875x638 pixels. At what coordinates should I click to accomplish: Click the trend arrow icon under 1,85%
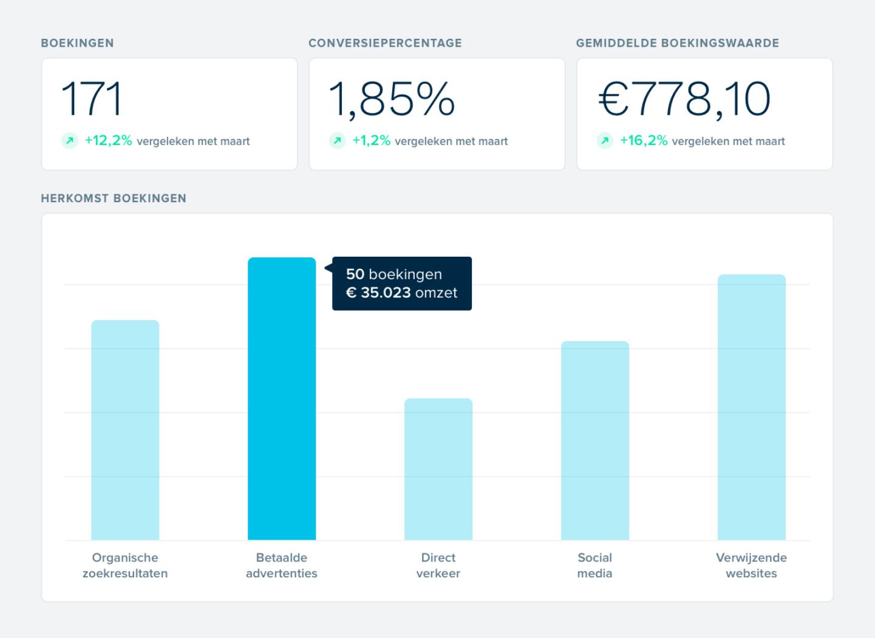pyautogui.click(x=337, y=141)
